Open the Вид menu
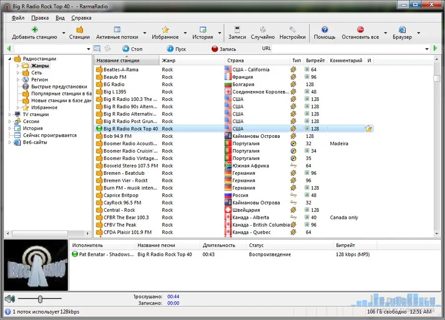 [60, 18]
